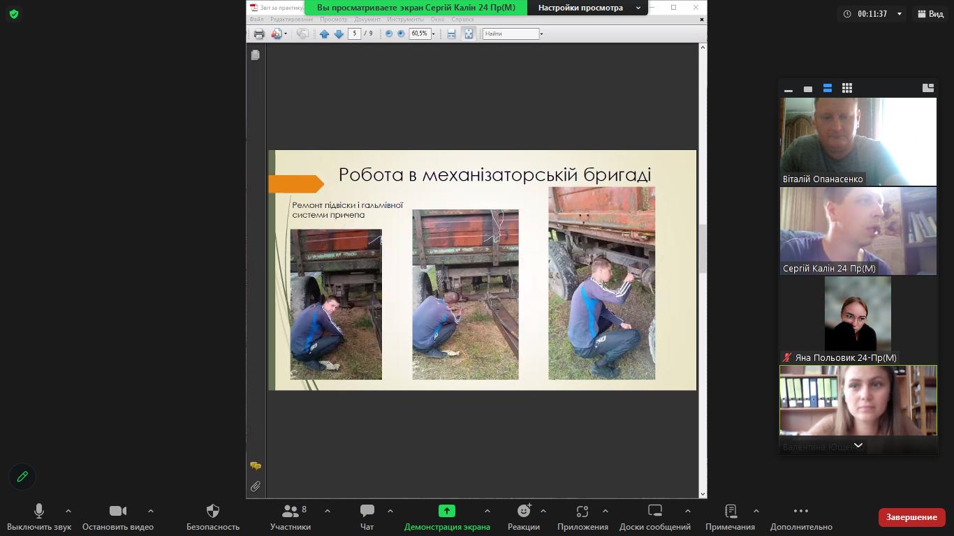
Task: Go to next page with down arrow
Action: pyautogui.click(x=339, y=33)
